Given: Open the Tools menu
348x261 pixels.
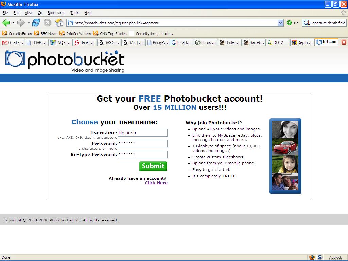Looking at the screenshot, I should [74, 13].
